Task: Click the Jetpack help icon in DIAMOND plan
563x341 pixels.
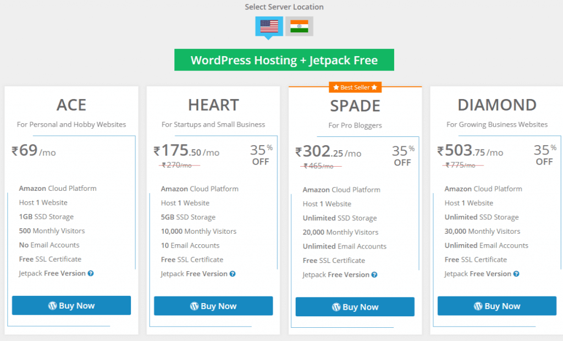Action: pos(516,274)
